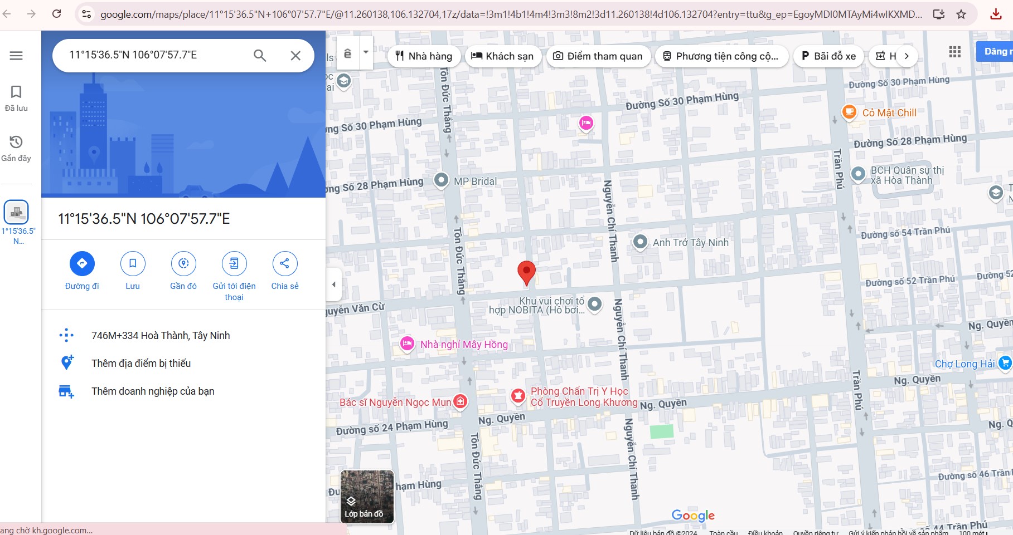Click the browser address bar URL
Screen dimensions: 1013x535
pyautogui.click(x=511, y=14)
